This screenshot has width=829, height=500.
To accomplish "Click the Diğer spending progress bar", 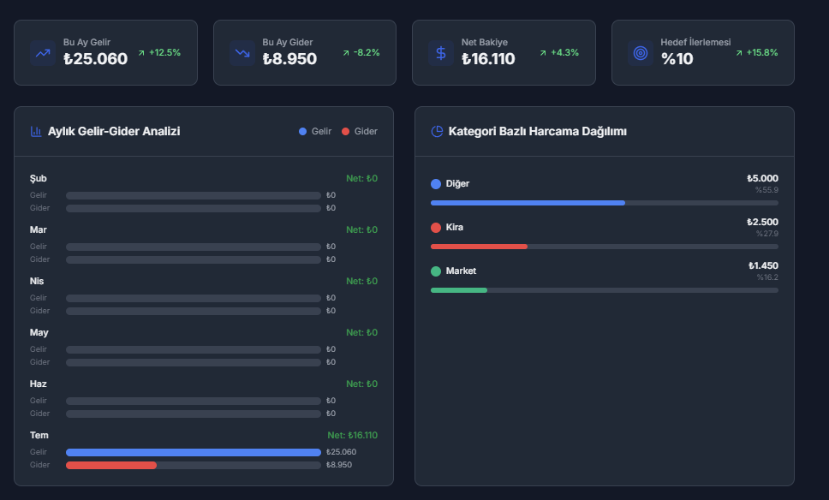I will (605, 203).
